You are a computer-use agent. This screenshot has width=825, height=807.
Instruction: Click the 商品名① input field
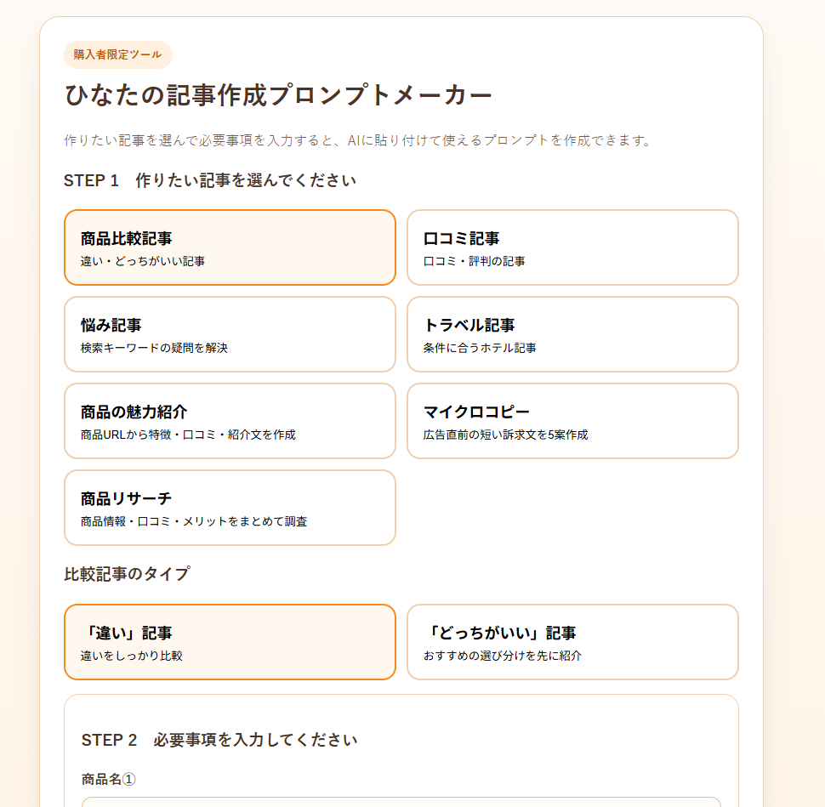[401, 802]
